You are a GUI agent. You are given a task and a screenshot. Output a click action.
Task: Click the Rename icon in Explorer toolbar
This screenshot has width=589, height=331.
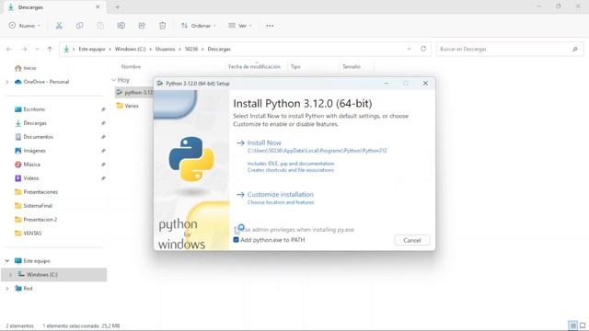click(x=121, y=26)
